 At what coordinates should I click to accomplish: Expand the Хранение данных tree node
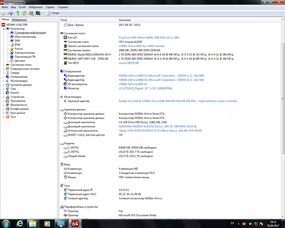4,85
